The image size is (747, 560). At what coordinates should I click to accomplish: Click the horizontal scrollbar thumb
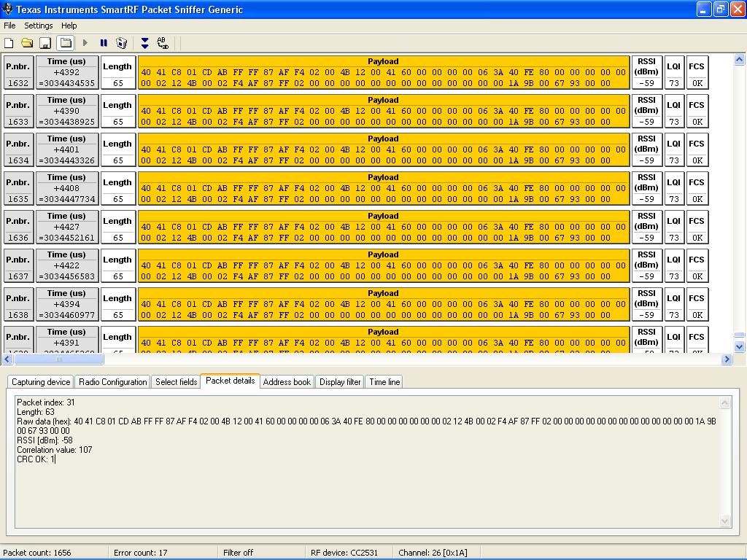59,359
